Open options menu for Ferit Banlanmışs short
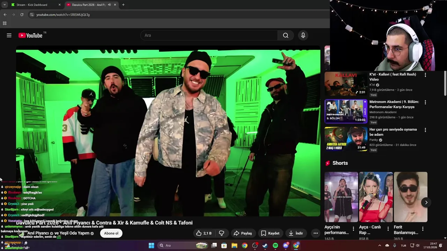The height and width of the screenshot is (251, 447). [423, 229]
